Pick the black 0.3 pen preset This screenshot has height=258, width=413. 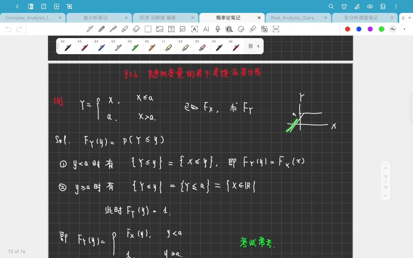pyautogui.click(x=68, y=46)
